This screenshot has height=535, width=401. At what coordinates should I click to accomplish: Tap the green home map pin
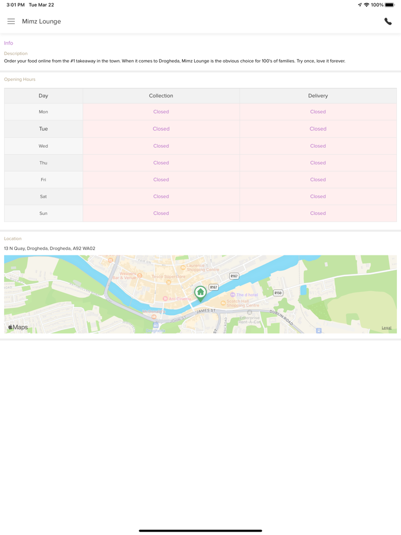200,294
